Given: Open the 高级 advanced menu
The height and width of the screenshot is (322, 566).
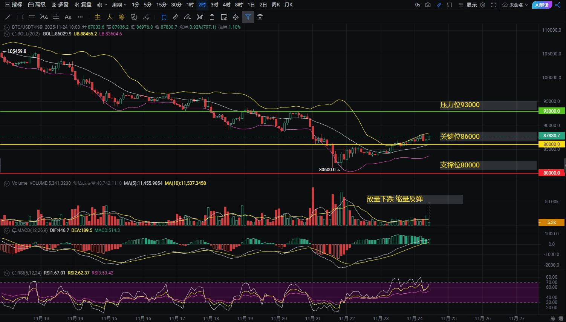Looking at the screenshot, I should (x=37, y=5).
